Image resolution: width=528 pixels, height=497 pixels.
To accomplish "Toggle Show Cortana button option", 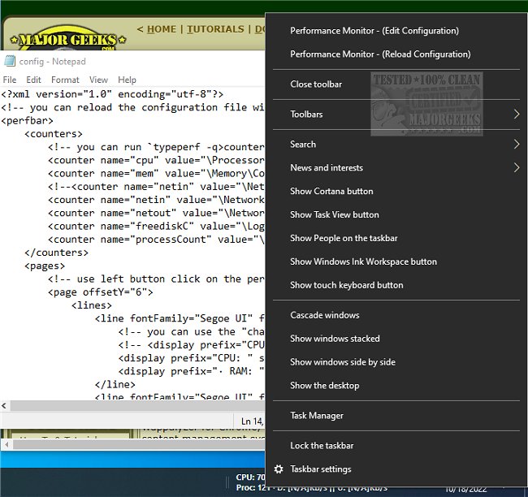I will pos(331,192).
